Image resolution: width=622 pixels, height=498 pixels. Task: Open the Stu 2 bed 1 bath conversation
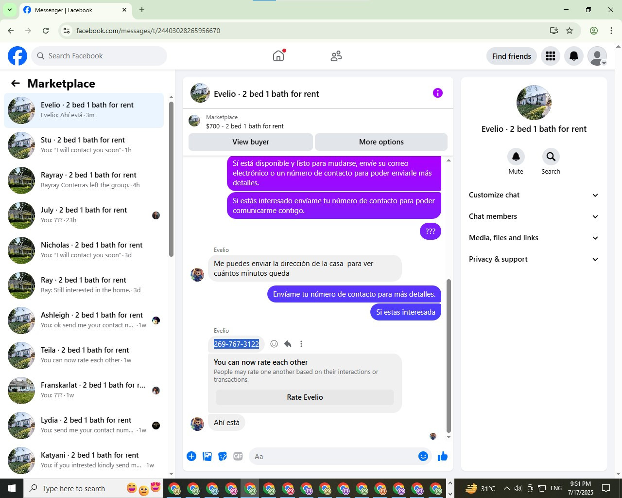pos(84,145)
